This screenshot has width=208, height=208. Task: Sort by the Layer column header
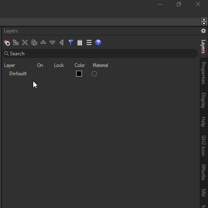pos(10,65)
